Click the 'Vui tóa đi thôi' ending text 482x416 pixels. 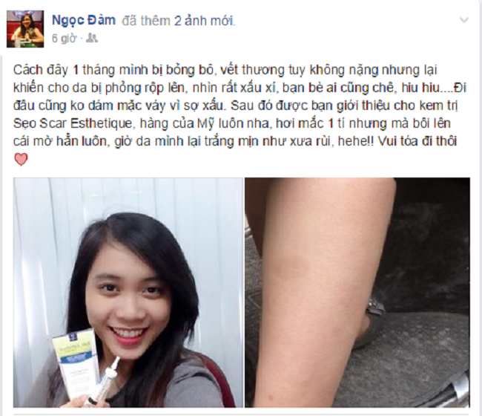coord(417,141)
